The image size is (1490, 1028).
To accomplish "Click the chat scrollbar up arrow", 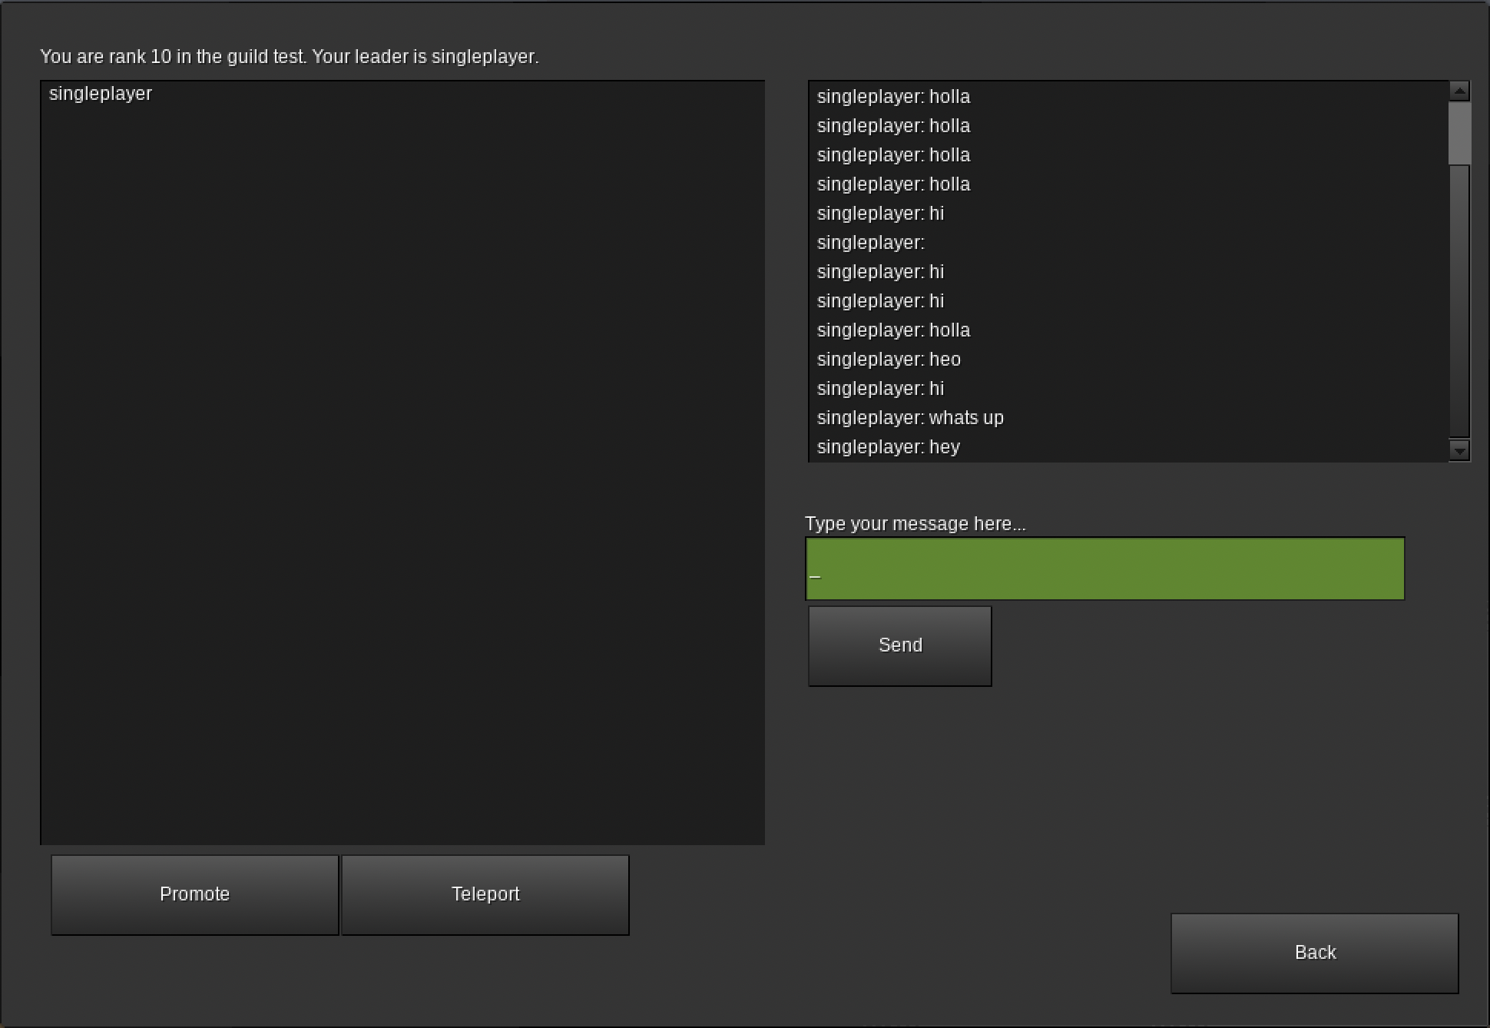I will (1459, 91).
